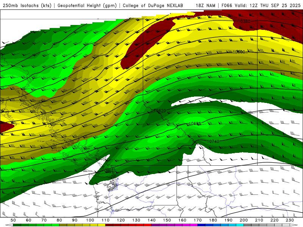The width and height of the screenshot is (303, 227).
Task: Click the 90 value on color scale
Action: point(75,220)
